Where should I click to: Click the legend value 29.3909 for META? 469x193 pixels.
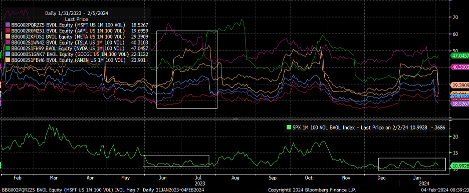pyautogui.click(x=140, y=36)
